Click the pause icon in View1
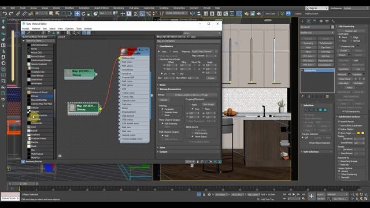 60,156
